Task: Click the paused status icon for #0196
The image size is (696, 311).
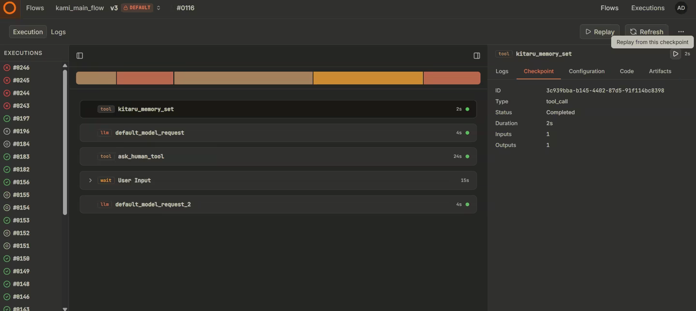Action: coord(7,131)
